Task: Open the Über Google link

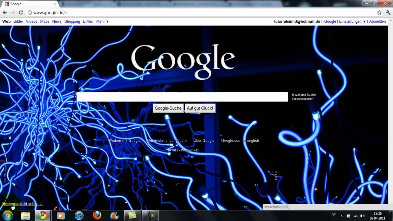Action: pos(204,141)
